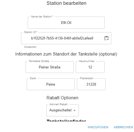The width and height of the screenshot is (134, 132).
Task: Click the Informationen zum Standort section heading
Action: 66,54
